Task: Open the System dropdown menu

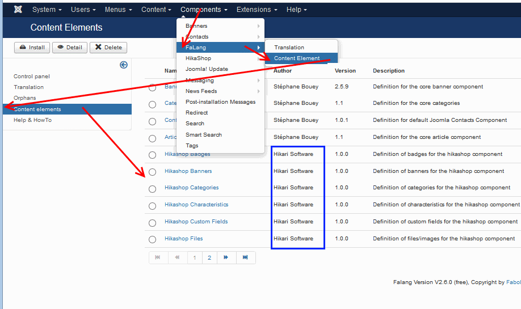Action: 47,9
